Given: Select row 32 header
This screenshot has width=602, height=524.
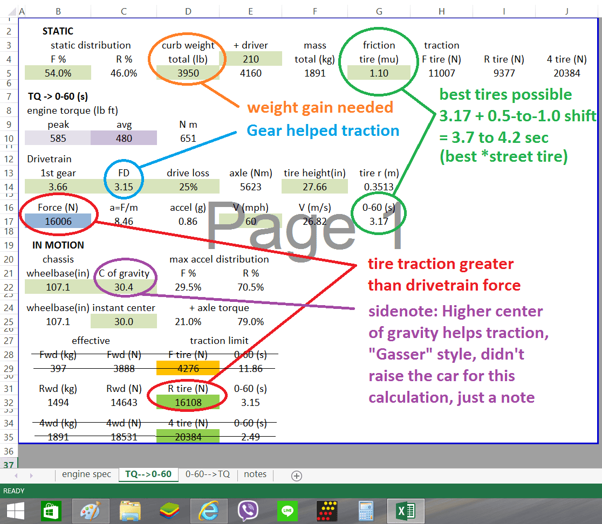Looking at the screenshot, I should (x=9, y=402).
